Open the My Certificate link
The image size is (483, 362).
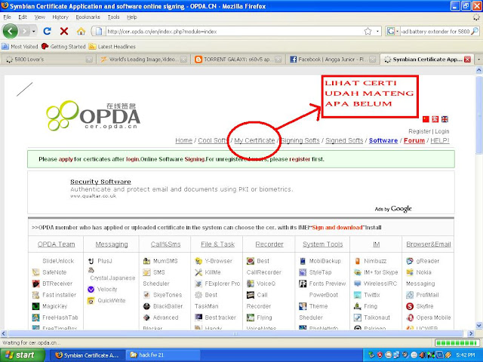click(254, 140)
